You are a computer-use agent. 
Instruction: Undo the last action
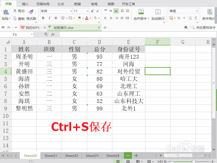[x=3, y=27]
